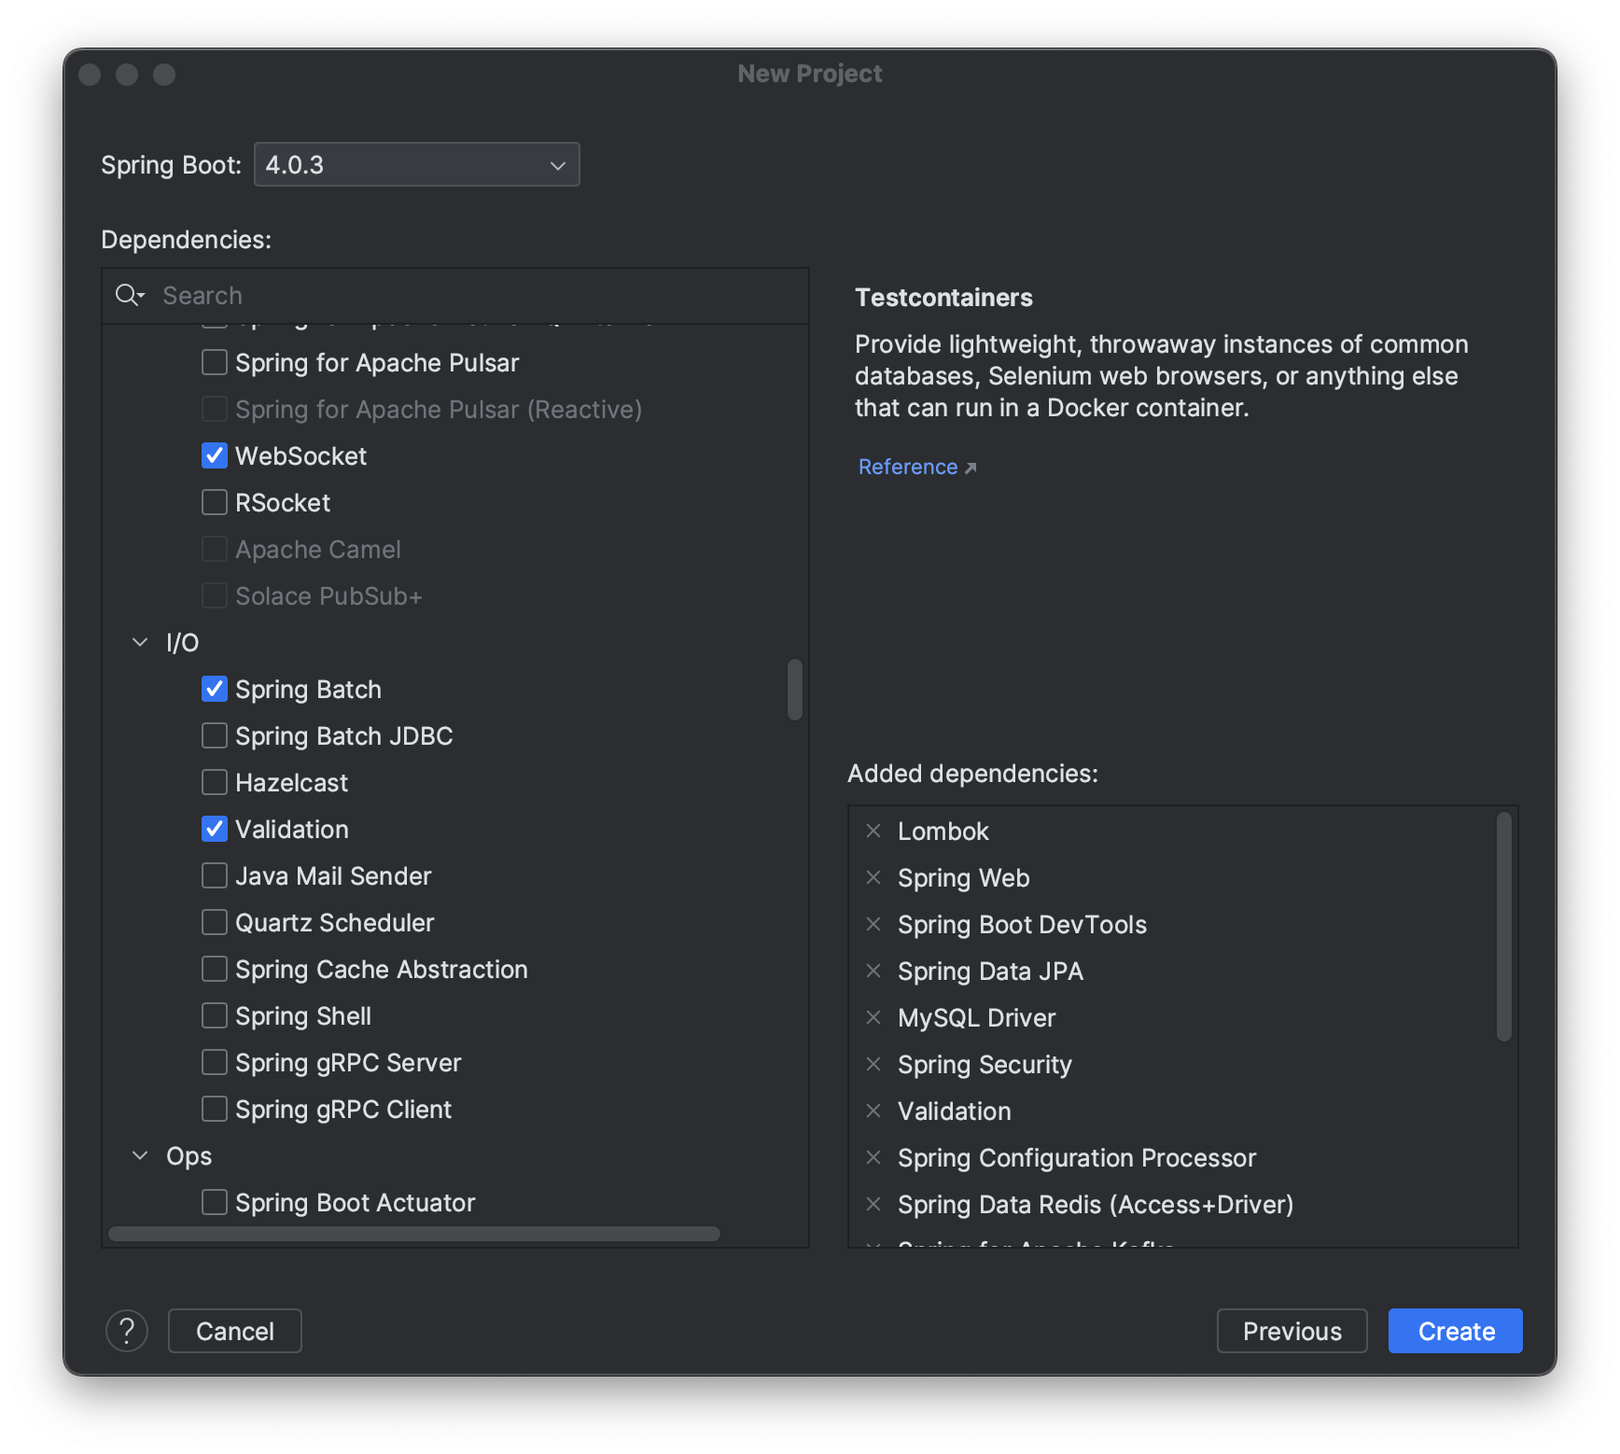Viewport: 1620px width, 1454px height.
Task: Remove Spring Data Redis dependency
Action: pos(873,1204)
